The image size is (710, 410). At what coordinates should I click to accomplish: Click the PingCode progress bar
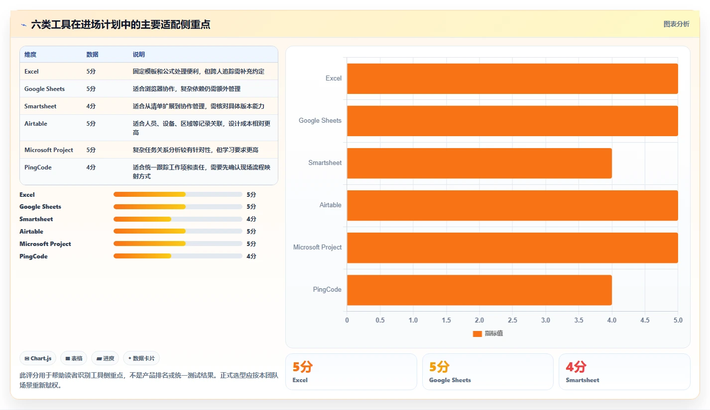(x=178, y=256)
